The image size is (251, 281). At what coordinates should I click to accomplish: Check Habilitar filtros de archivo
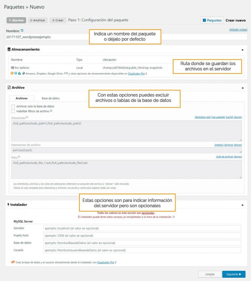click(13, 111)
